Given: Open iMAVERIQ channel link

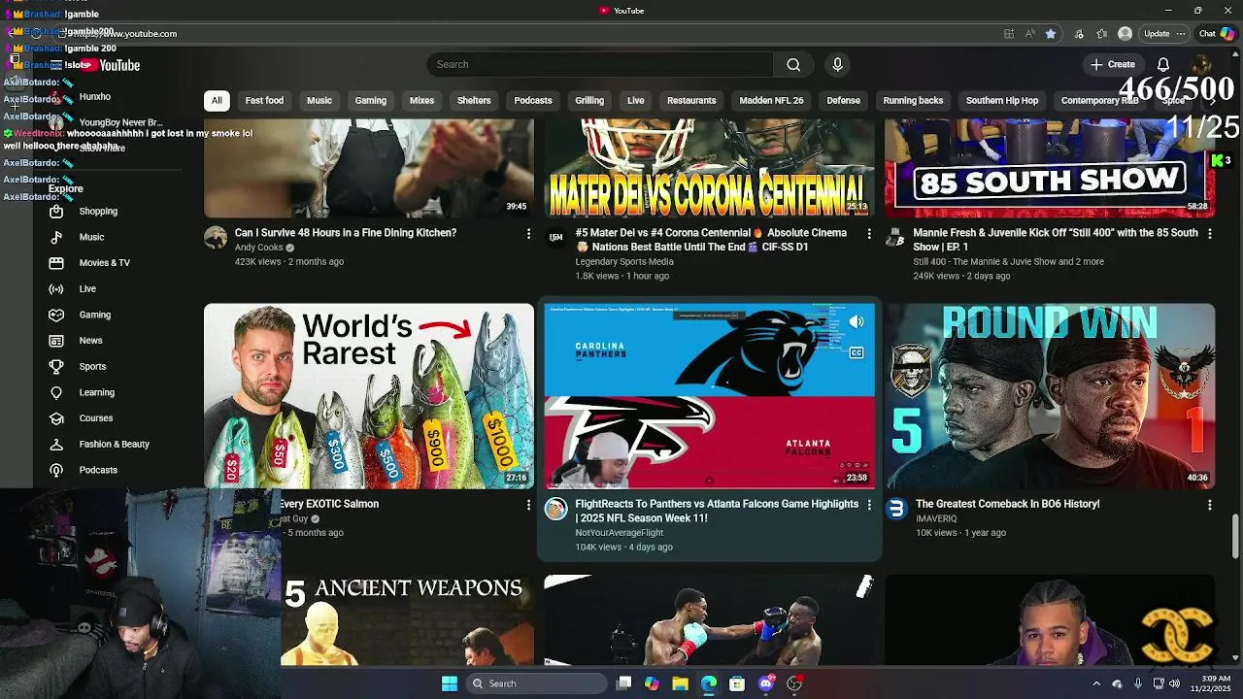Looking at the screenshot, I should tap(934, 518).
